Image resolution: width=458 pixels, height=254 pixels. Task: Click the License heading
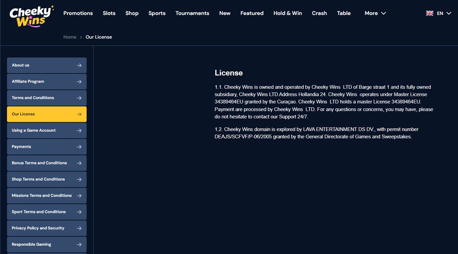pos(229,73)
